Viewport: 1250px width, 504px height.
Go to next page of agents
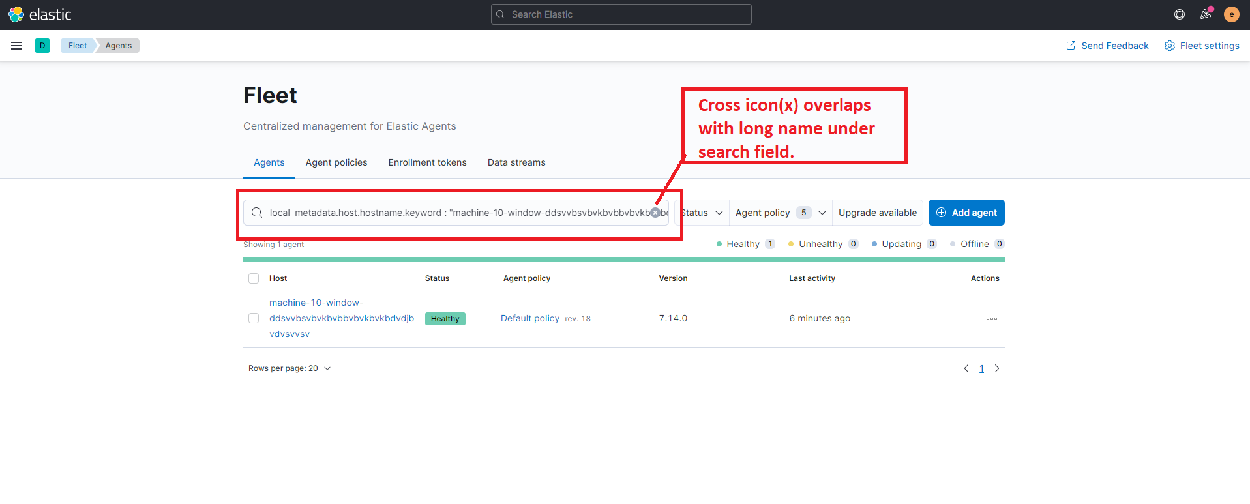pyautogui.click(x=997, y=368)
